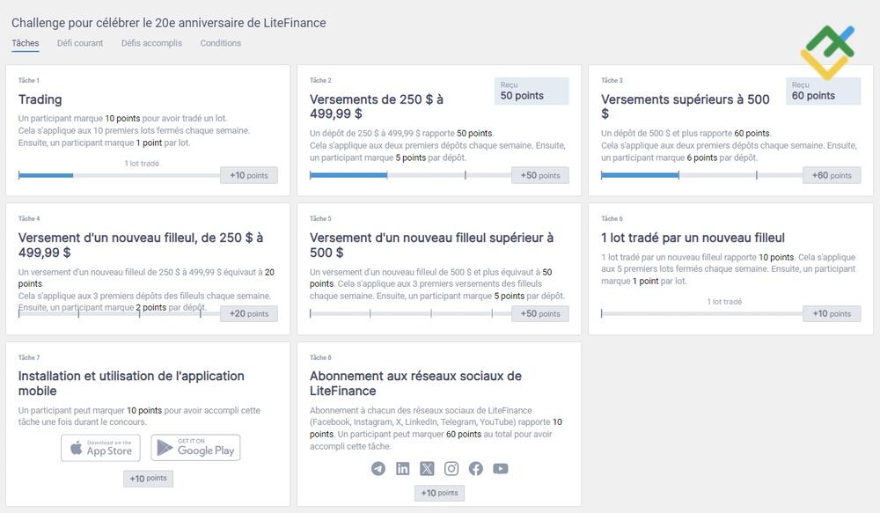
Task: Click the 'Tâche 7' label
Action: point(29,357)
